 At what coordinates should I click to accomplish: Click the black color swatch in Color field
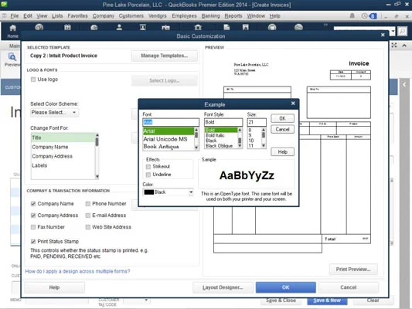[x=148, y=192]
